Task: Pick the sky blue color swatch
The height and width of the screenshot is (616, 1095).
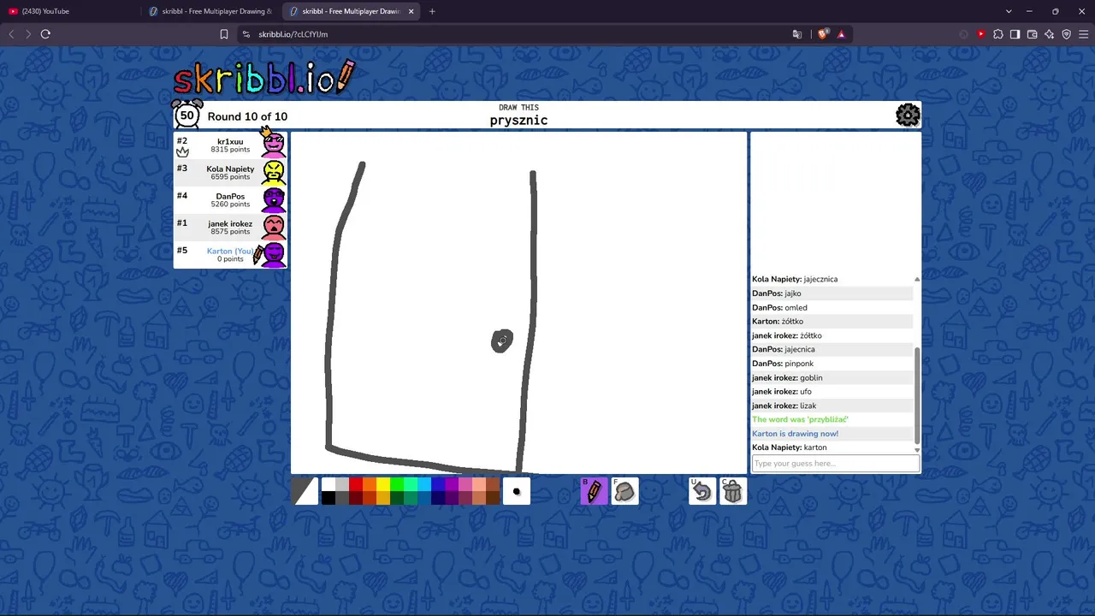Action: click(424, 484)
